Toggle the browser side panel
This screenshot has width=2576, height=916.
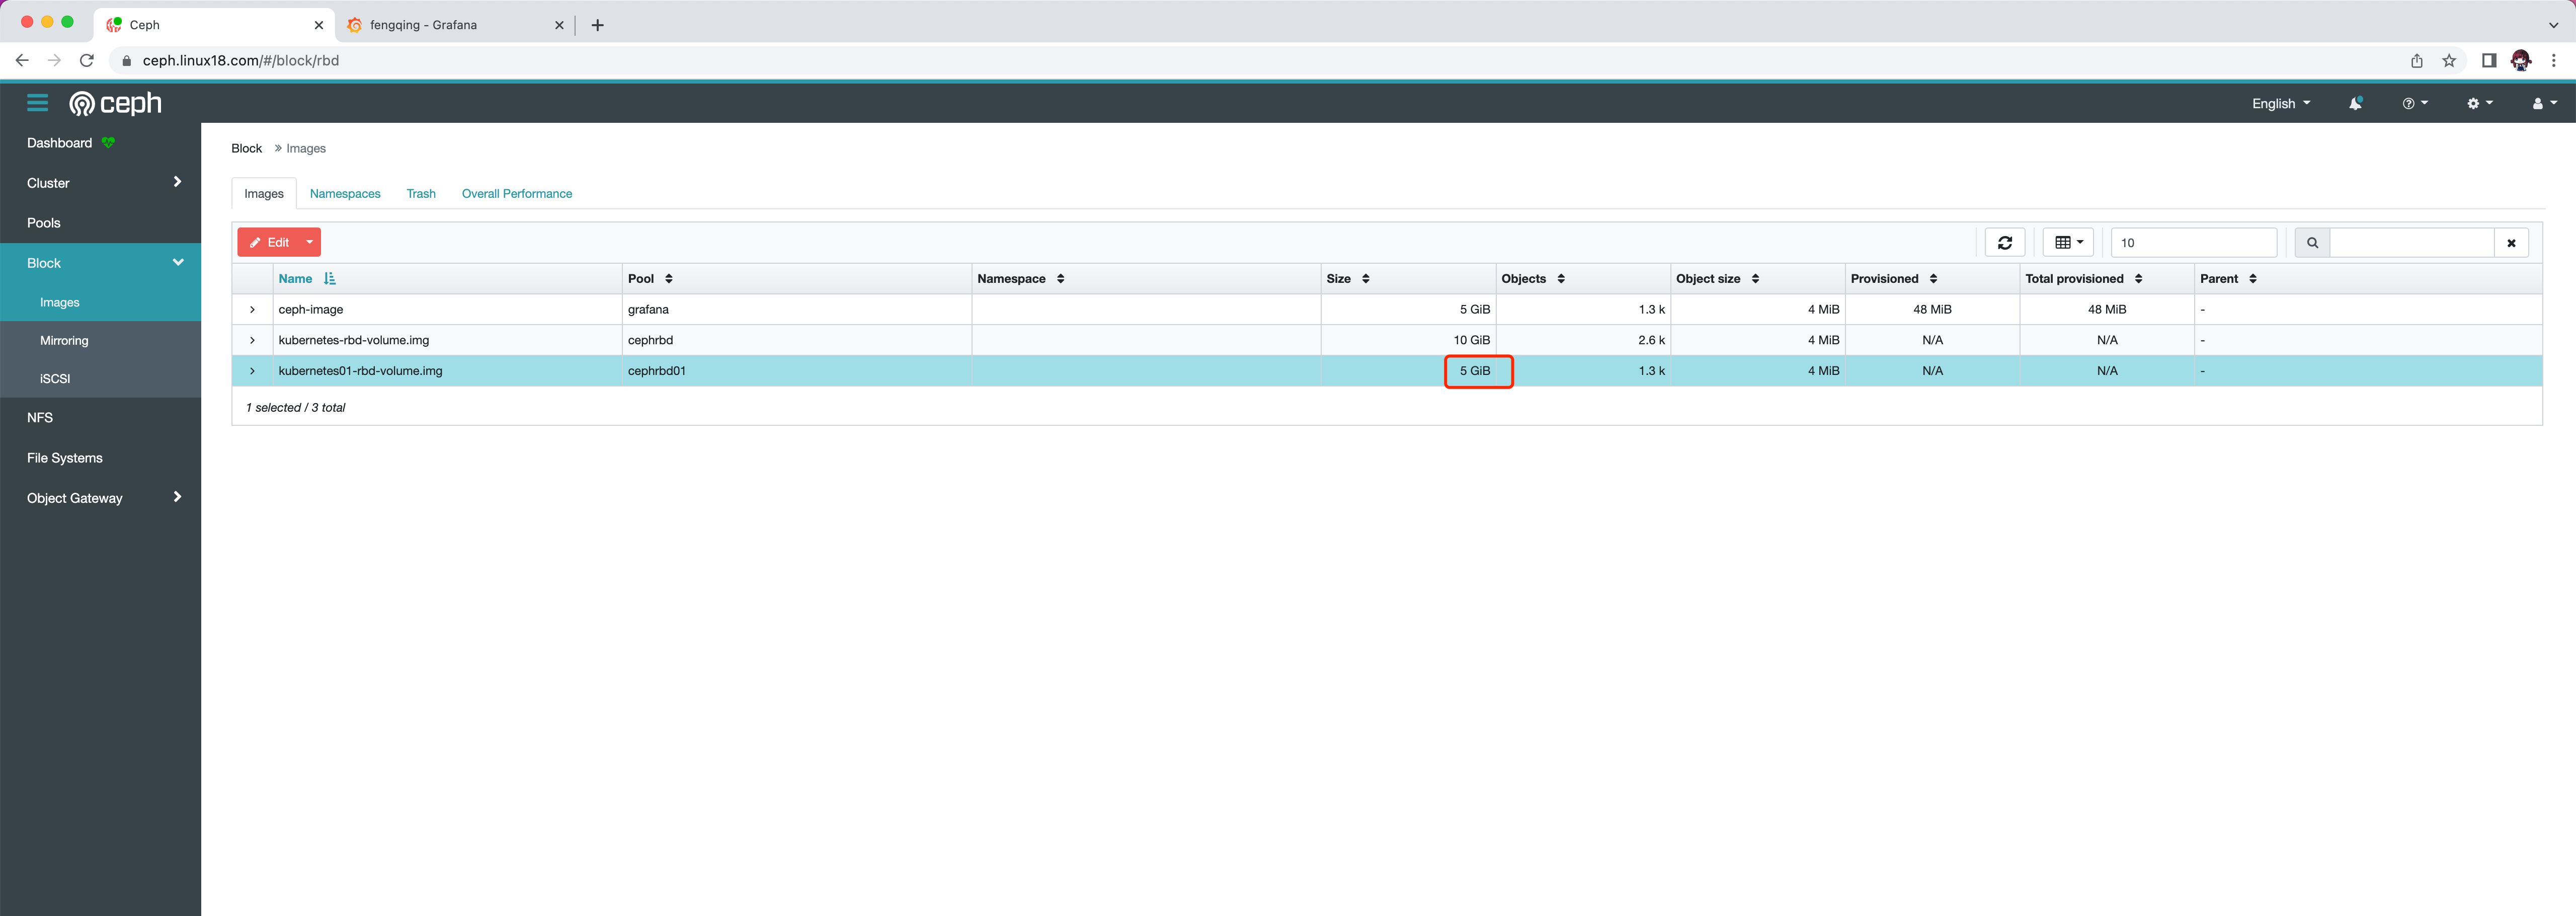tap(2489, 61)
